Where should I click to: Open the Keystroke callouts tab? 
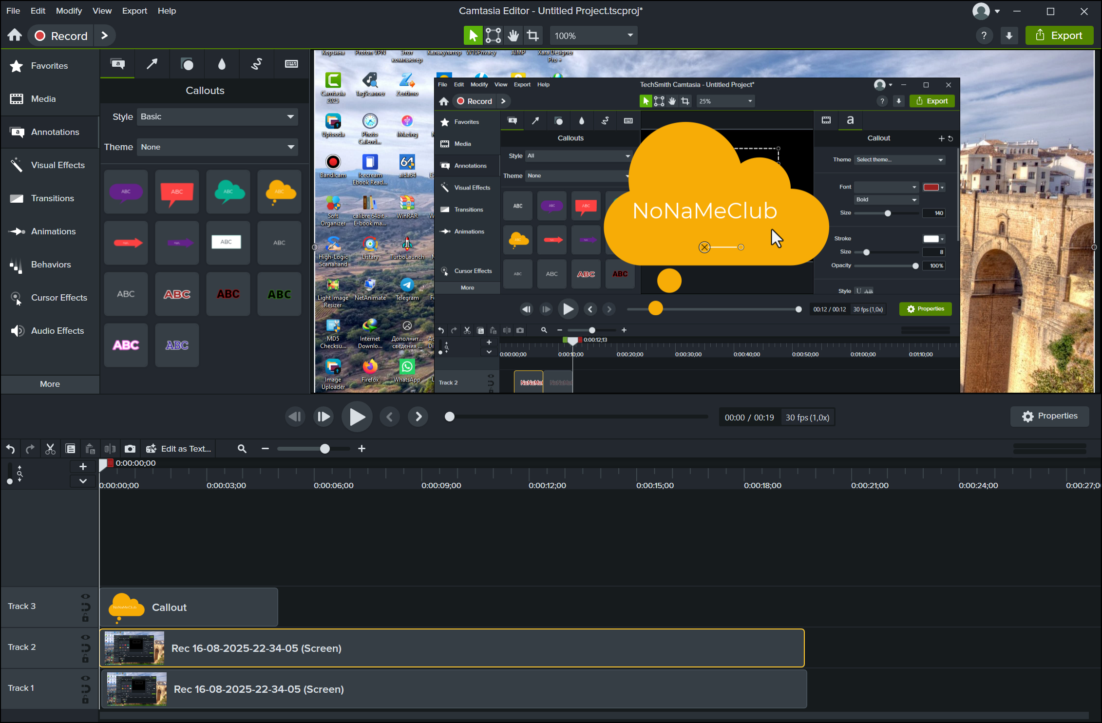coord(291,64)
